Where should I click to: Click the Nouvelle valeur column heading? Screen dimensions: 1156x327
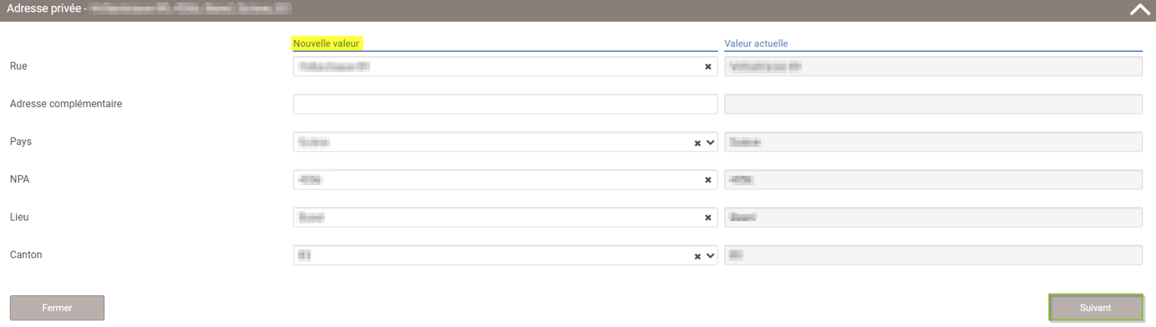[326, 43]
